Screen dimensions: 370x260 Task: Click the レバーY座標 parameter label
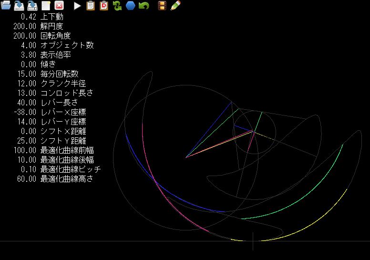[x=63, y=122]
